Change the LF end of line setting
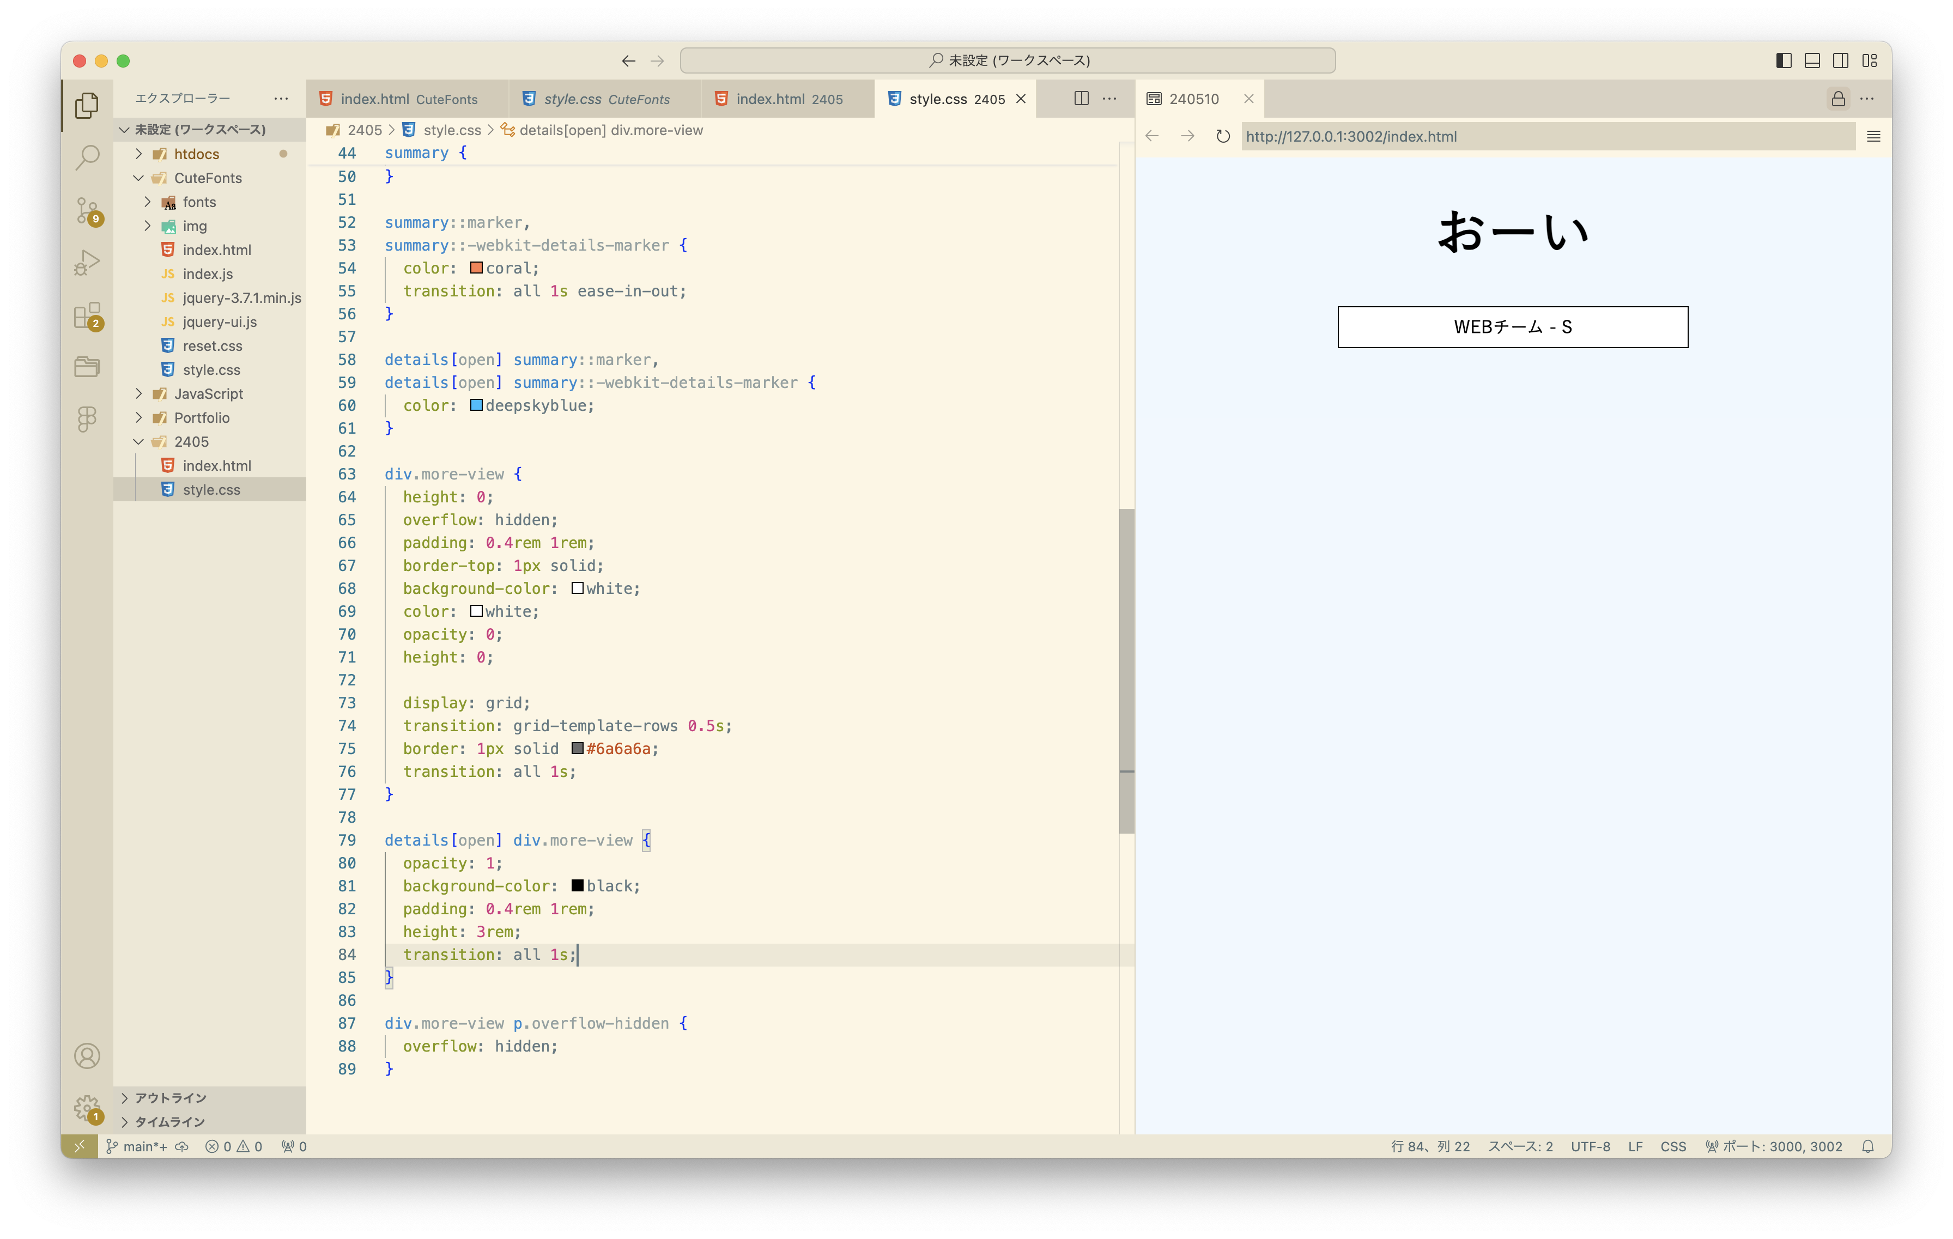This screenshot has width=1953, height=1239. (x=1635, y=1146)
